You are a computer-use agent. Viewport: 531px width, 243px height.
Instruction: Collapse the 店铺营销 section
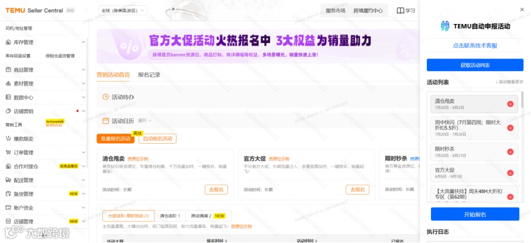coord(84,111)
